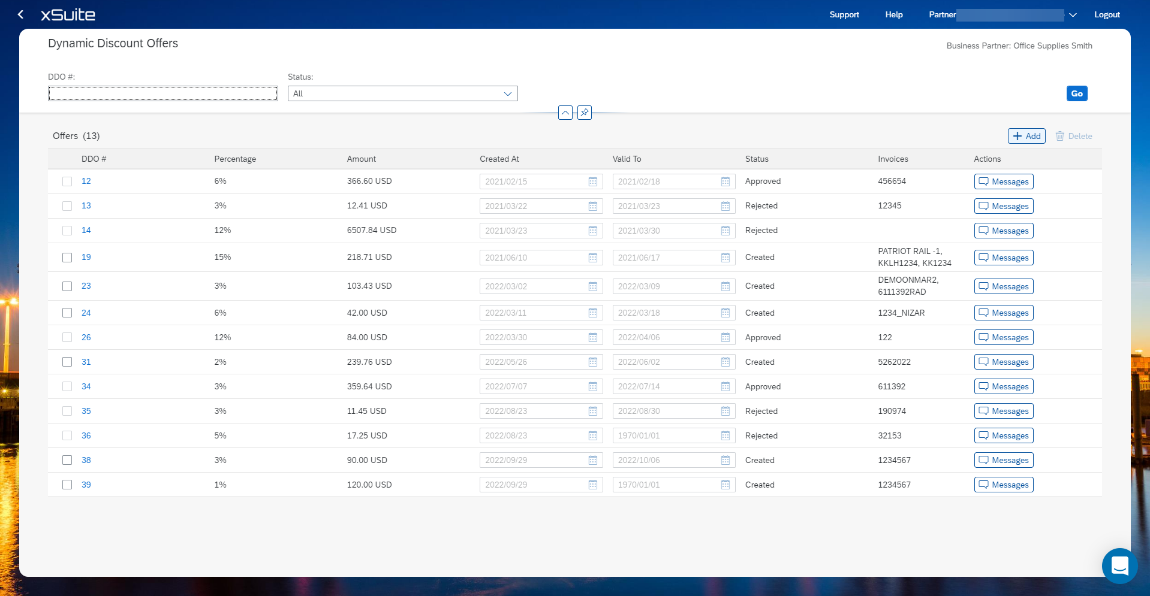Image resolution: width=1150 pixels, height=596 pixels.
Task: Open calendar picker for DDO 31 Created At
Action: click(592, 362)
